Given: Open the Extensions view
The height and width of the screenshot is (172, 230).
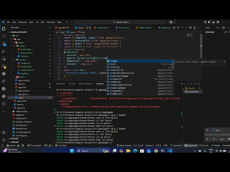Looking at the screenshot, I should [4, 66].
